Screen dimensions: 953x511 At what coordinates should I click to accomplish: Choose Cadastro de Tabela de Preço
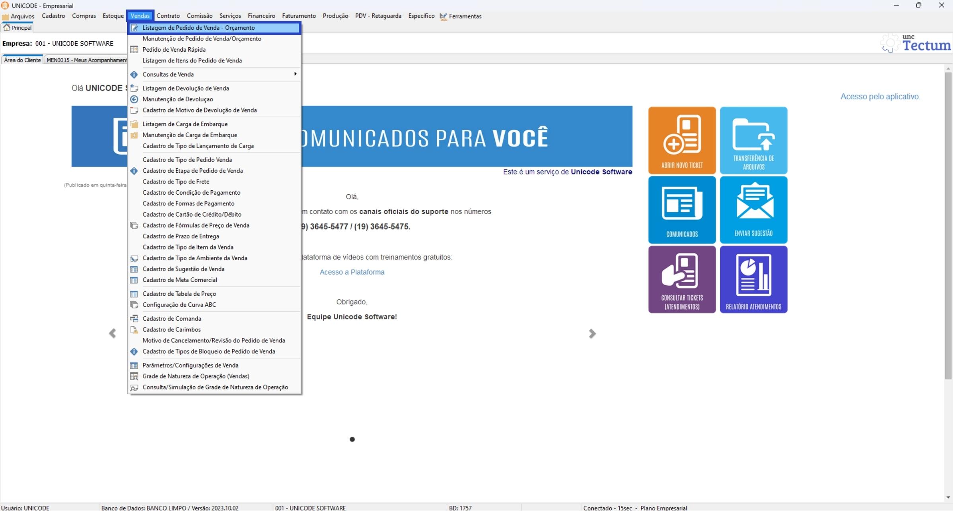[179, 294]
